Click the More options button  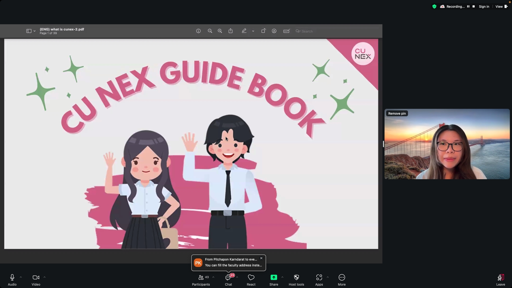pos(342,278)
